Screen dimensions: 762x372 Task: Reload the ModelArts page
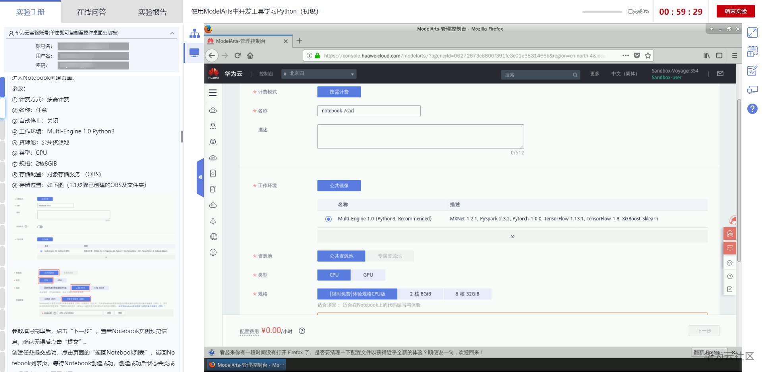[238, 56]
